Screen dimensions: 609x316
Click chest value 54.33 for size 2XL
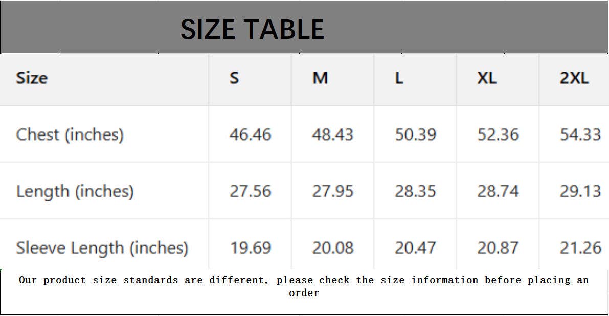point(580,134)
